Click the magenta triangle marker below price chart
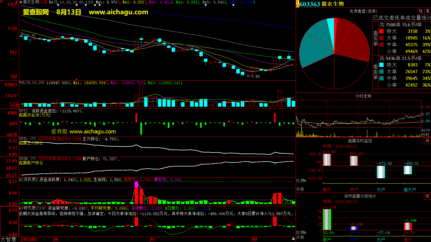431x242 pixels. tap(76, 79)
